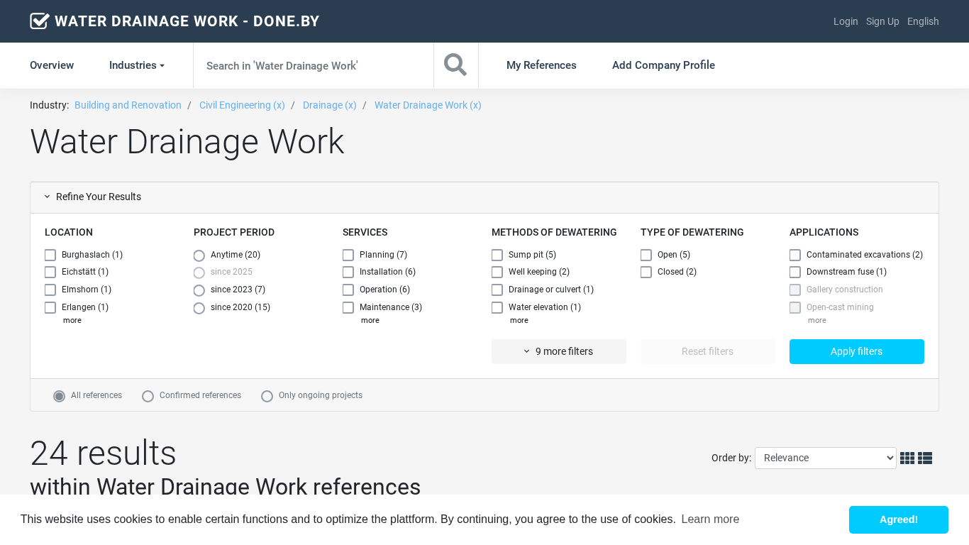Switch to list view icon
Screen dimensions: 969x545
pyautogui.click(x=925, y=458)
